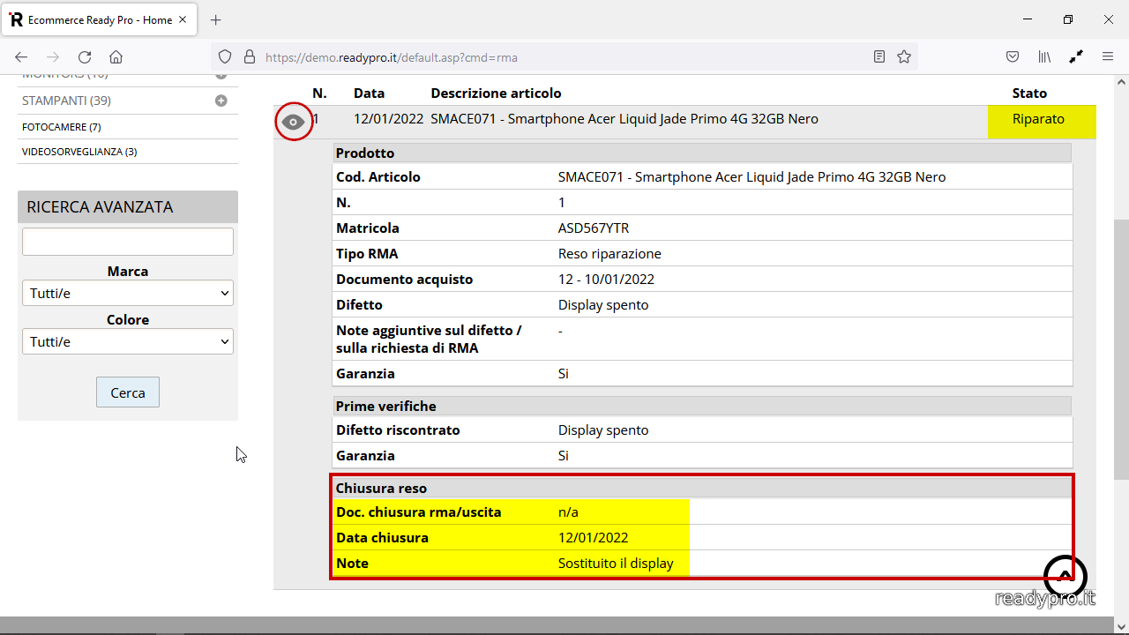Expand the STAMPANTI category plus icon
This screenshot has height=635, width=1129.
pos(221,101)
